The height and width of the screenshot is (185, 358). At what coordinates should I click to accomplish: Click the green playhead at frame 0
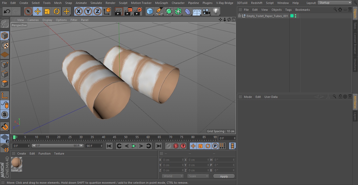pyautogui.click(x=14, y=137)
